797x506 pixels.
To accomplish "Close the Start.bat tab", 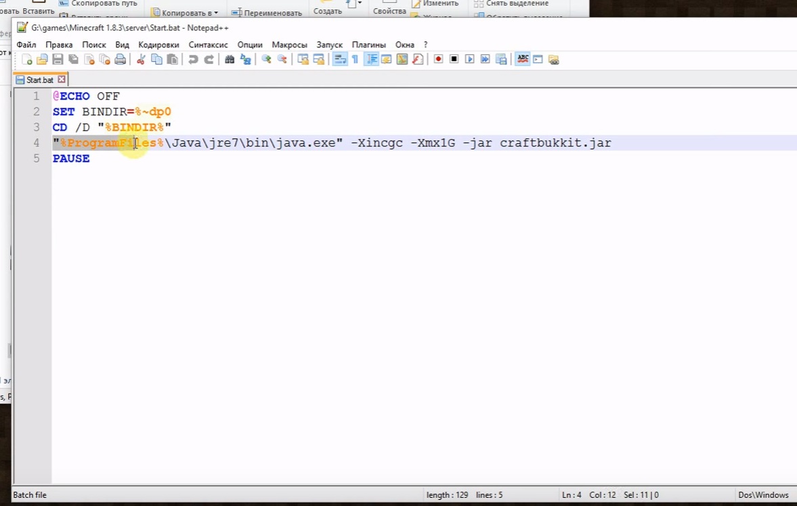I will [x=62, y=80].
